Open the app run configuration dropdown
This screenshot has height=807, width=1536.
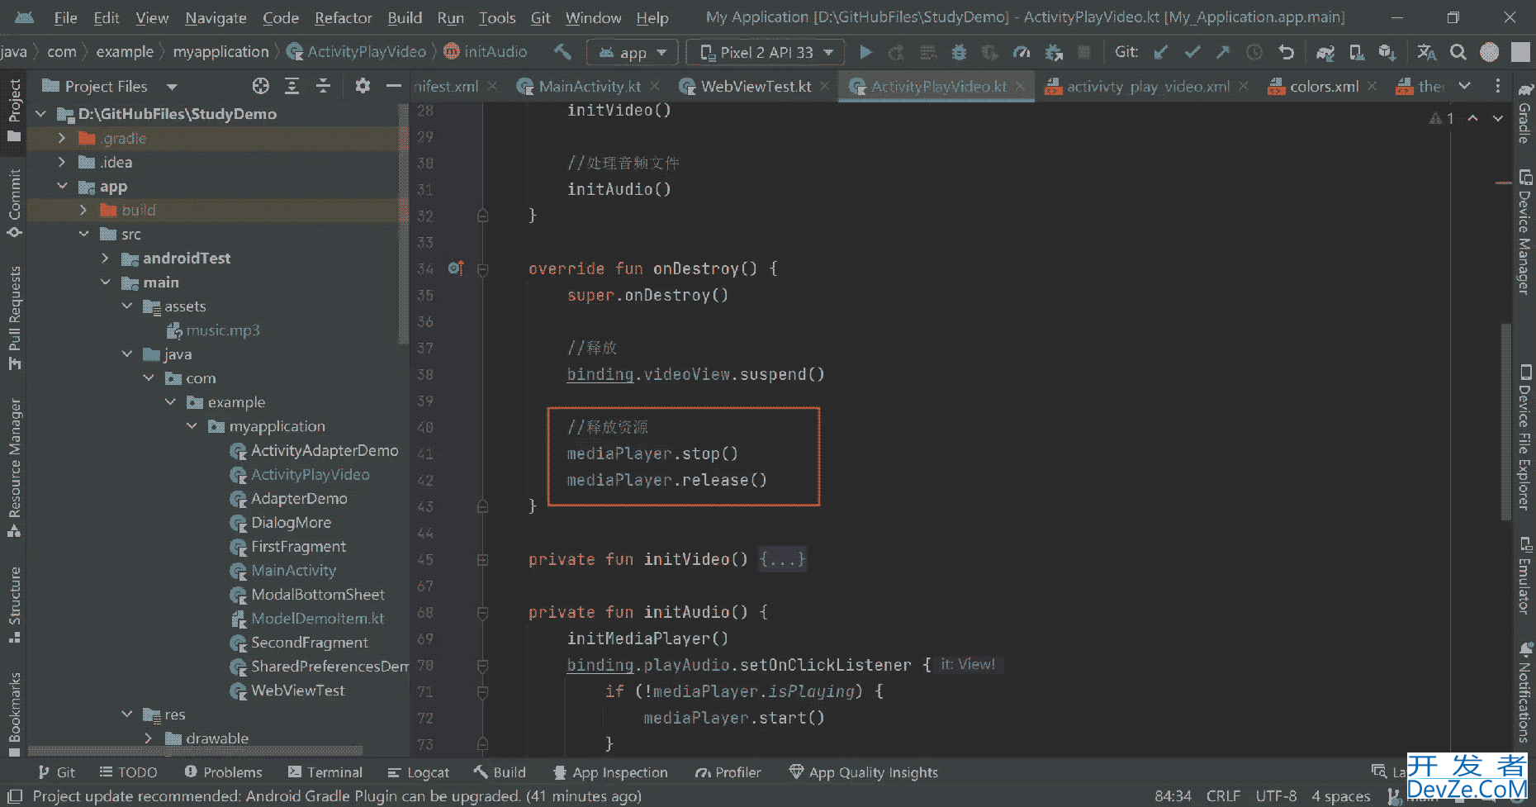click(633, 52)
